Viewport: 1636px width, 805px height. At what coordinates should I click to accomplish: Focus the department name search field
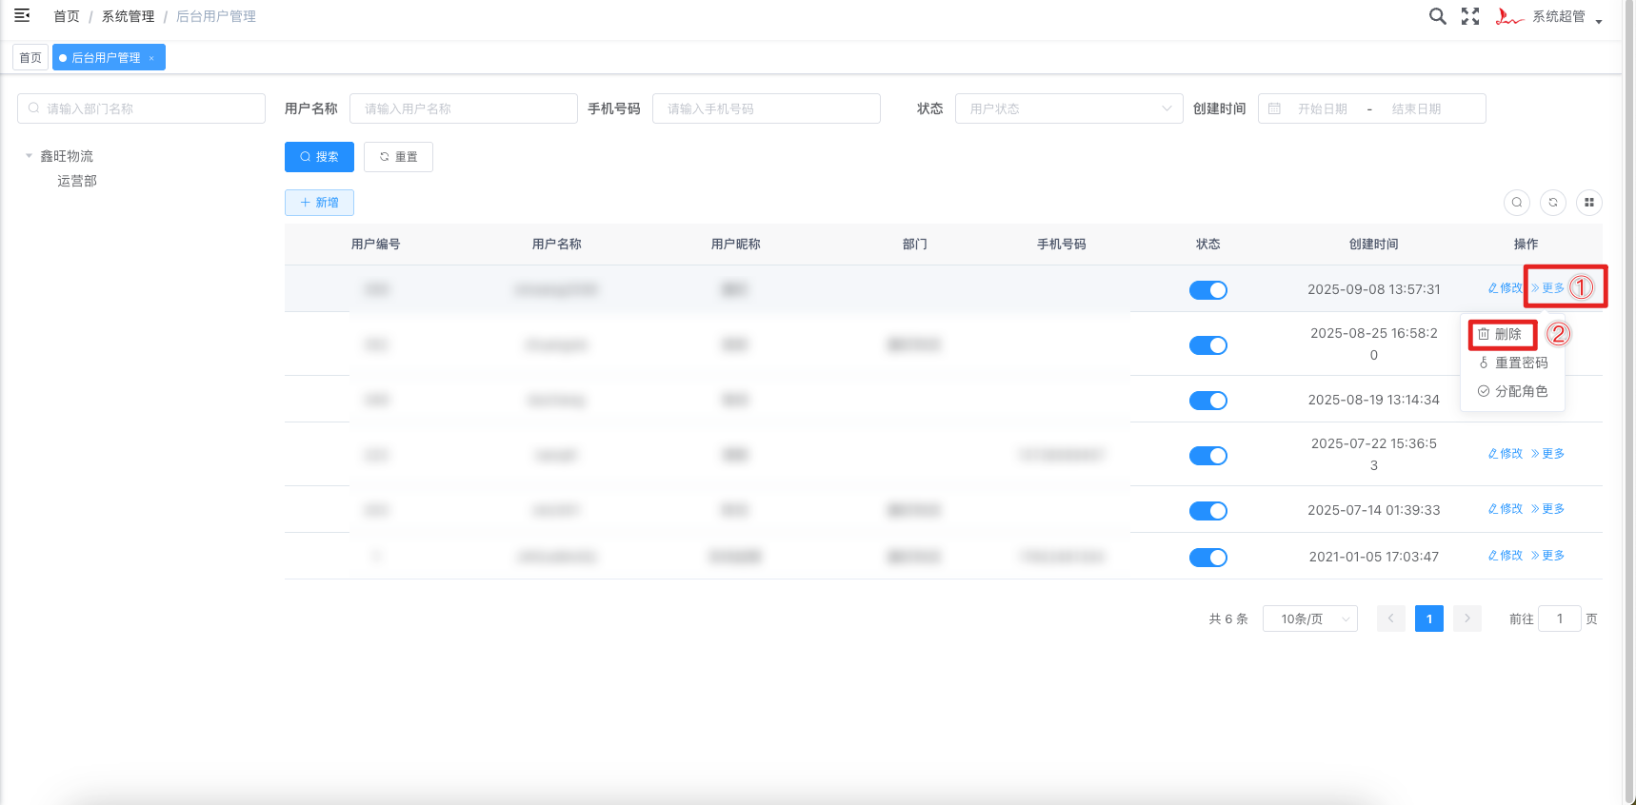point(141,108)
